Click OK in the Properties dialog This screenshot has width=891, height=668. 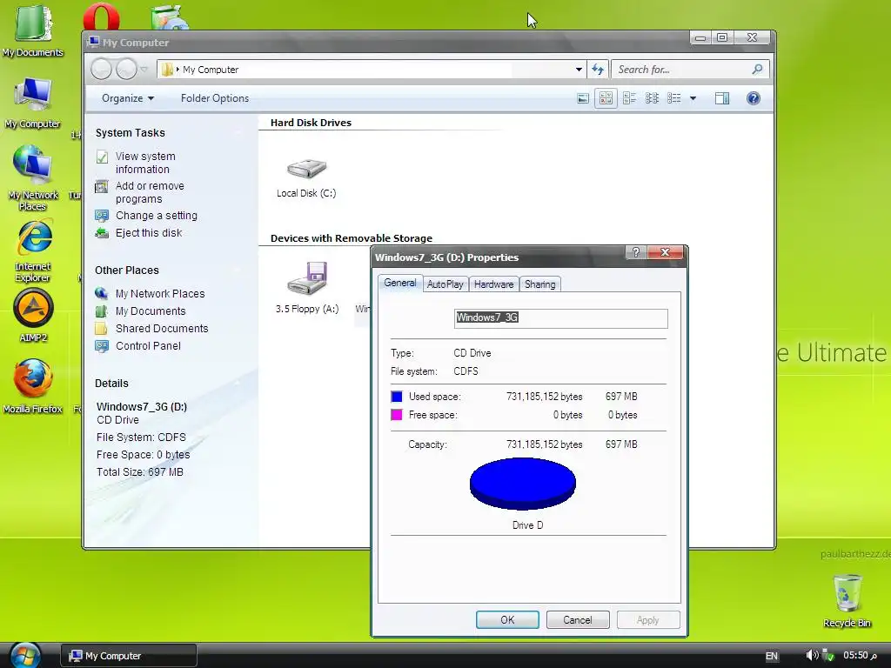point(507,619)
